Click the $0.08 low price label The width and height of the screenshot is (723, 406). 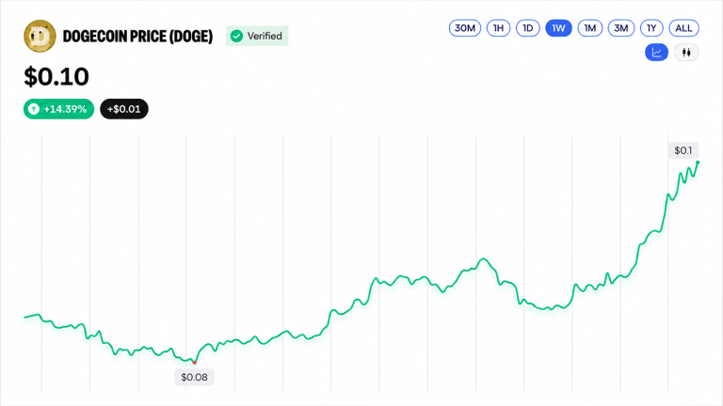point(194,377)
